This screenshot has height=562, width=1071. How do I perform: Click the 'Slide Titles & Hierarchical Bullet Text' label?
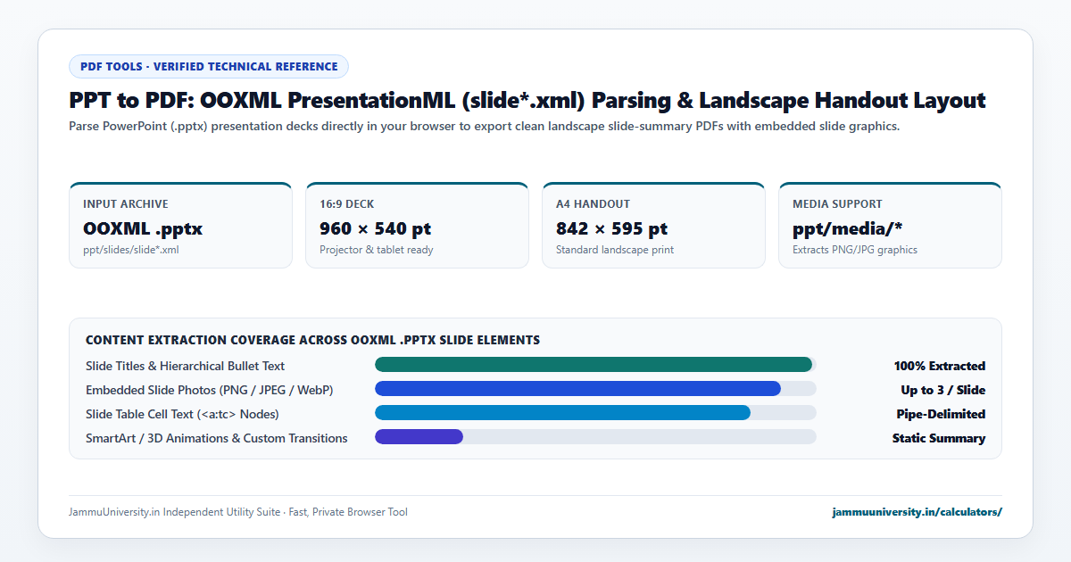[186, 366]
